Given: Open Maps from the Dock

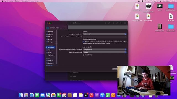Looking at the screenshot, I should point(48,95).
